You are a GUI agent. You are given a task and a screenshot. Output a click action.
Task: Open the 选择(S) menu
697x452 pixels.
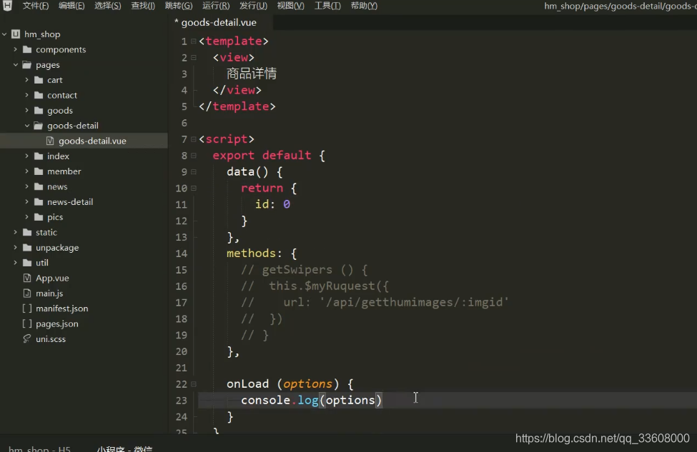click(x=107, y=6)
